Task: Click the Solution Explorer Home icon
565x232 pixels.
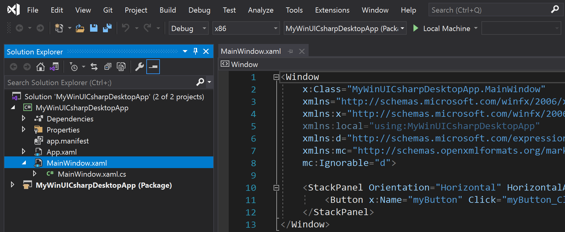Action: click(x=40, y=67)
